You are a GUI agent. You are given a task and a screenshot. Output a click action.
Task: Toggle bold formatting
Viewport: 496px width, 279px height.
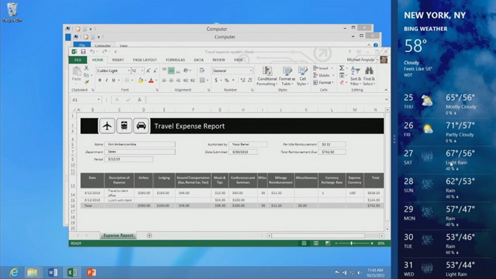coord(100,81)
